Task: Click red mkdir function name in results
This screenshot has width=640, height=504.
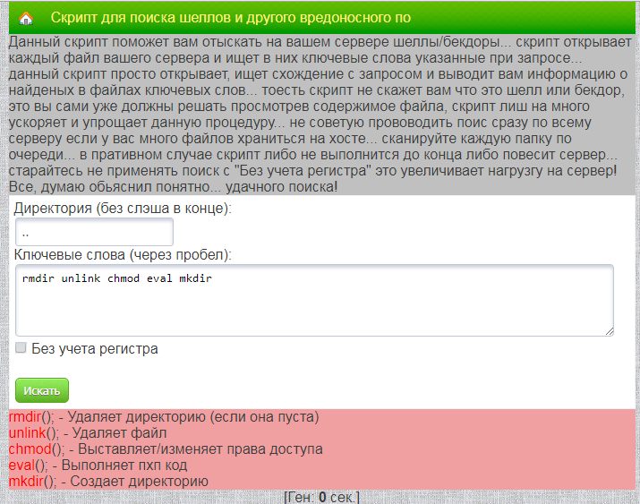Action: coord(26,481)
